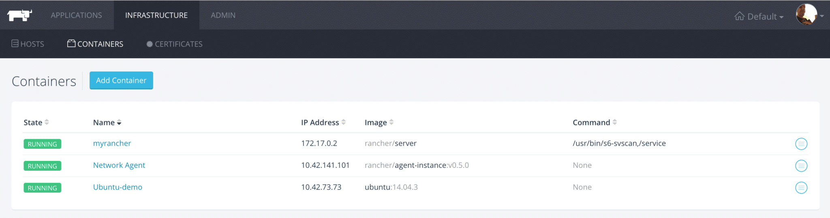The image size is (830, 218).
Task: Click the RUNNING badge for Network Agent
Action: coord(42,166)
